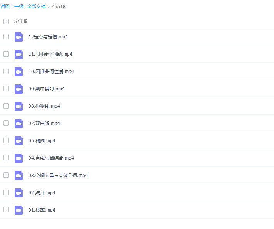Open 全部文件 breadcrumb link
Viewport: 274px width, 229px height.
[x=36, y=7]
